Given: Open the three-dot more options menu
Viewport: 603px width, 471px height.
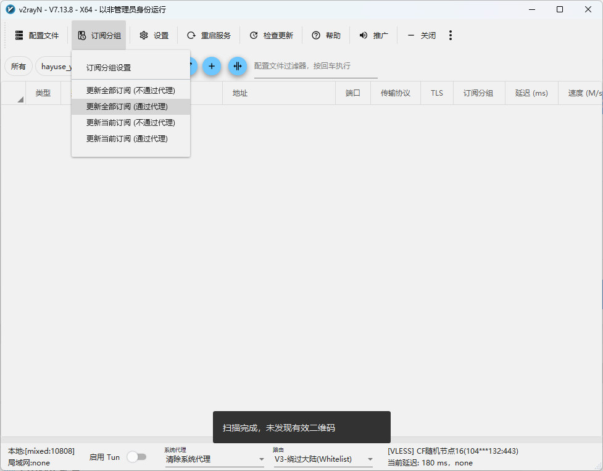Looking at the screenshot, I should point(451,36).
